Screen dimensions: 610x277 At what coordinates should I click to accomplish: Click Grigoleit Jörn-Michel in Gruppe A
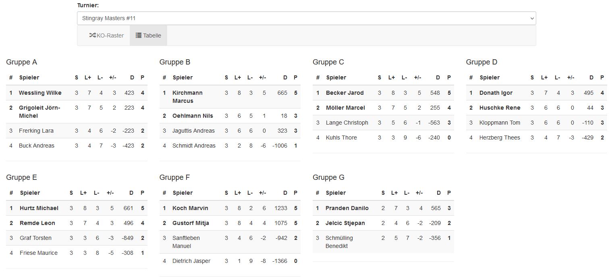[x=39, y=112]
